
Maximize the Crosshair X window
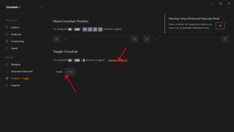221,4
